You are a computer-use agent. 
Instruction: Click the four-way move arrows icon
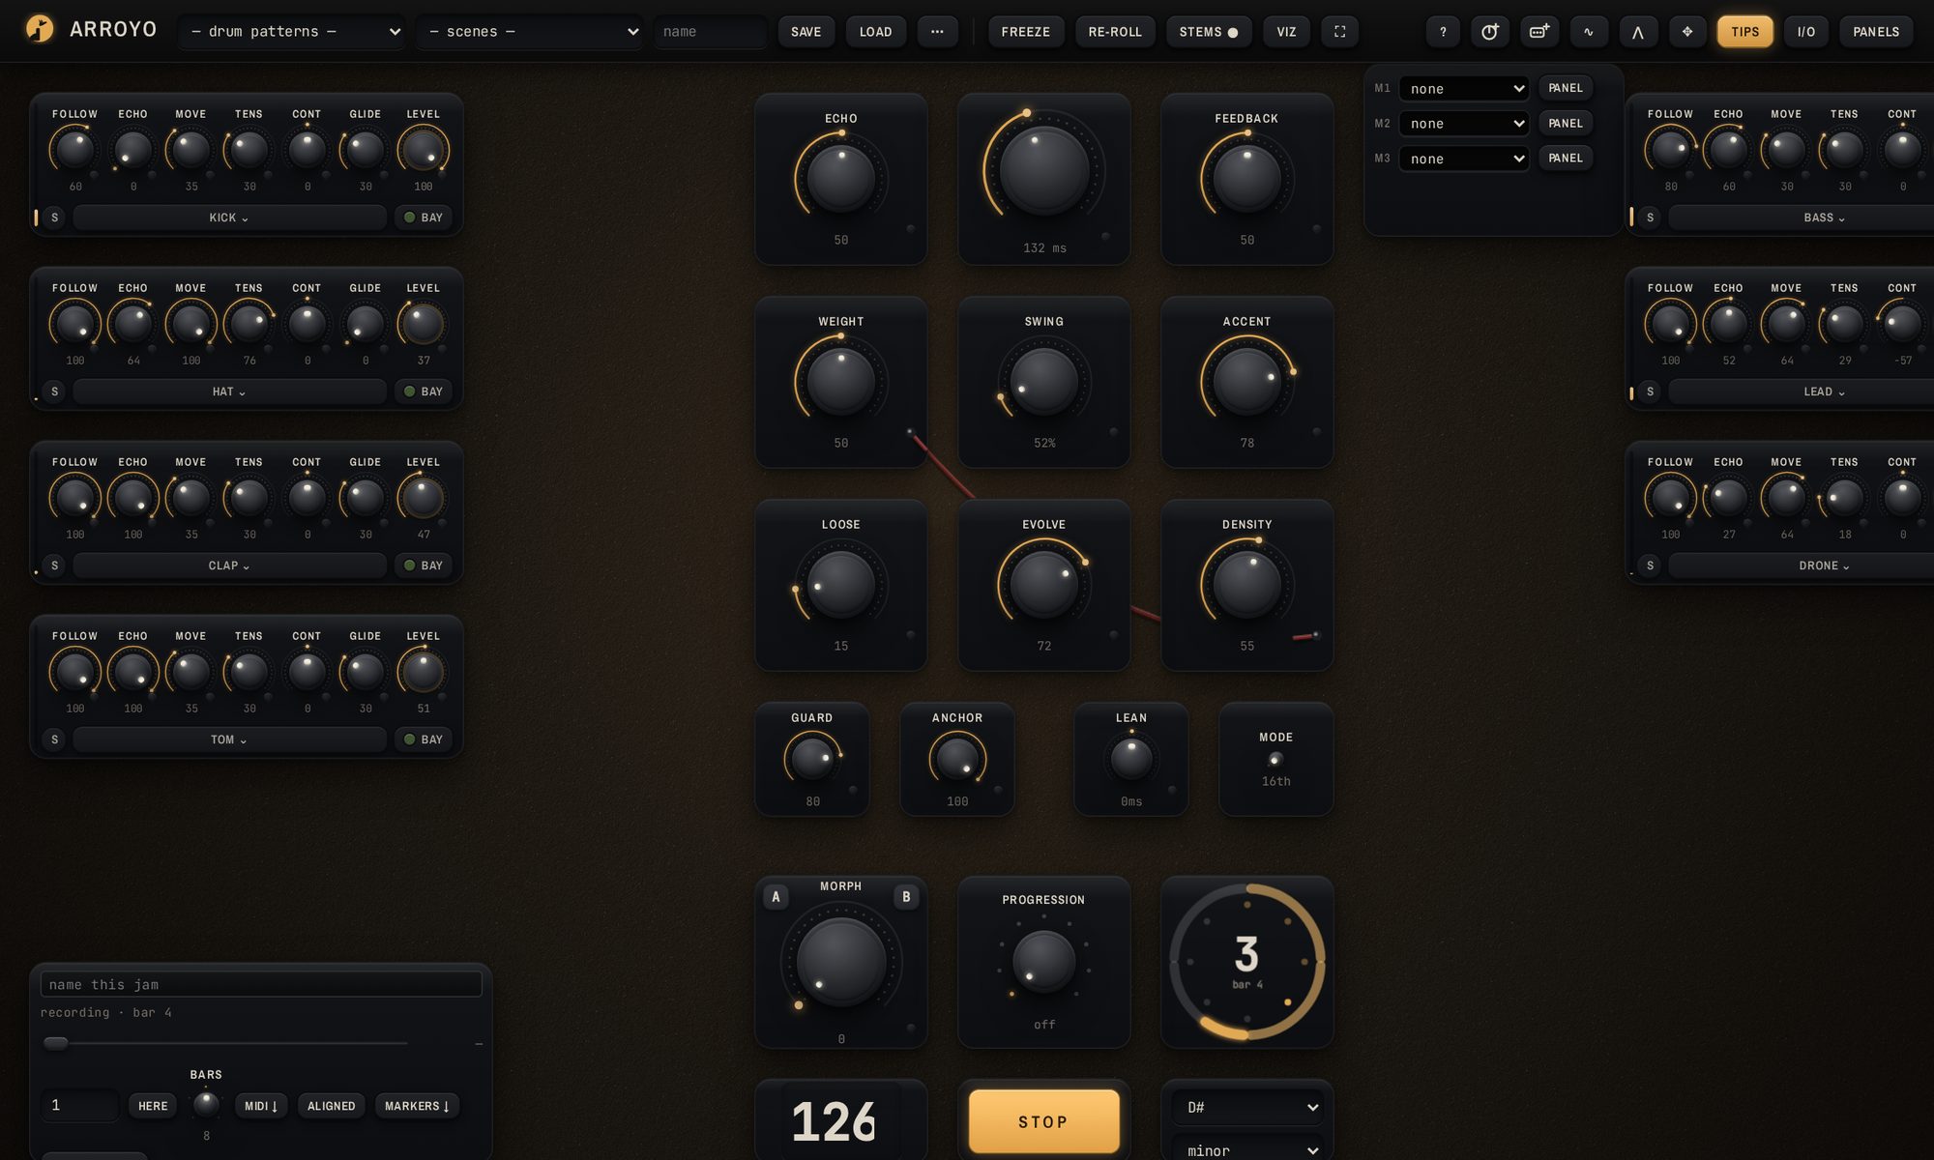pos(1687,32)
